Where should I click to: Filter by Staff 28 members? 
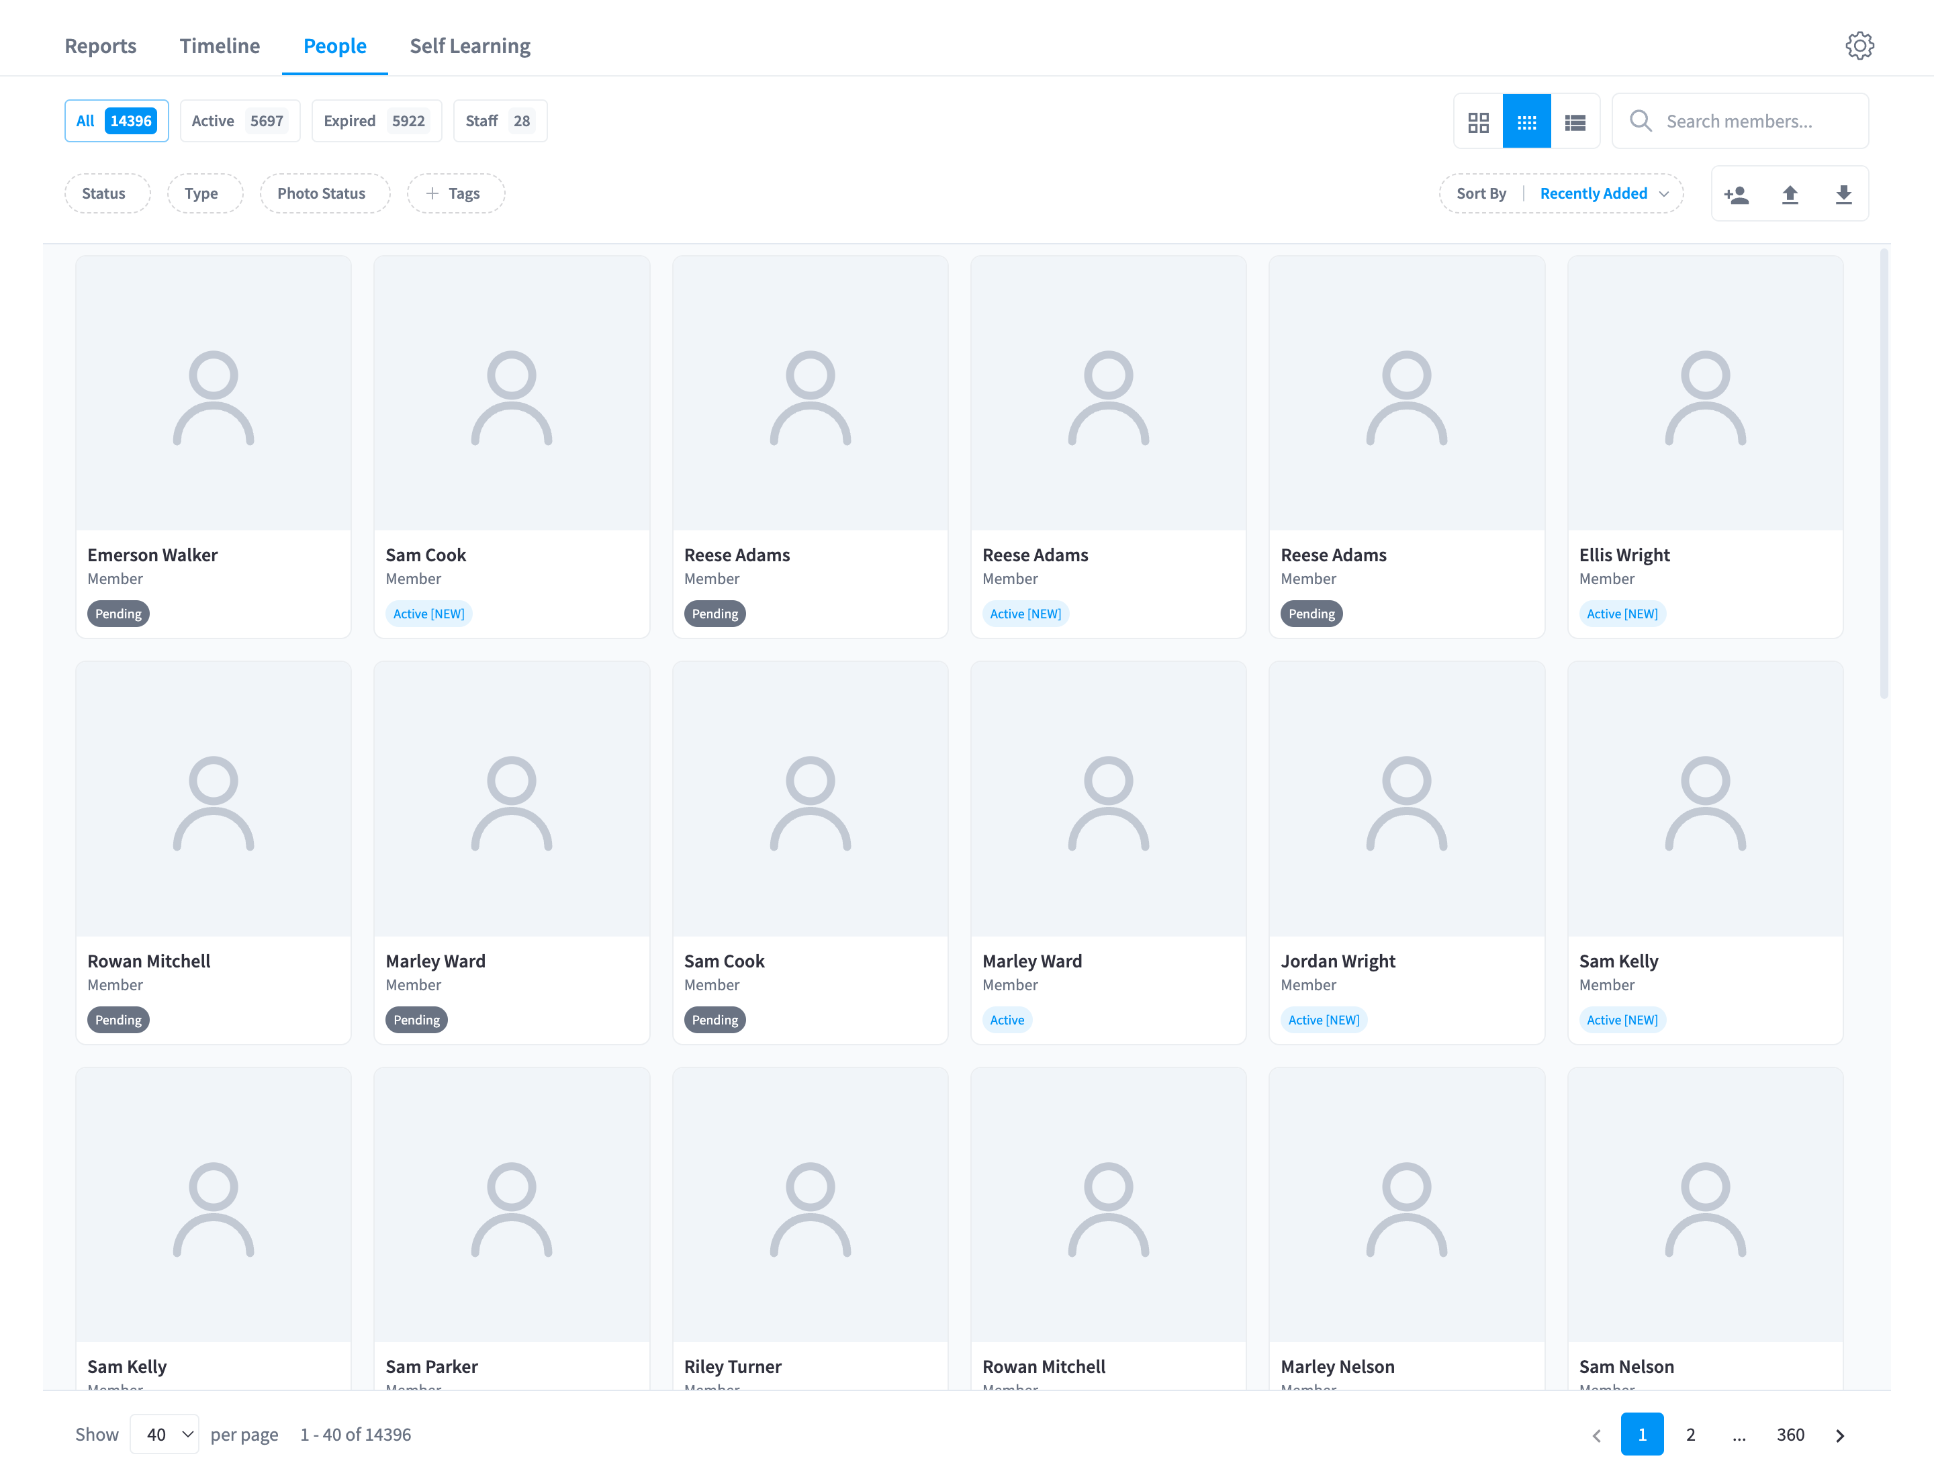click(500, 122)
